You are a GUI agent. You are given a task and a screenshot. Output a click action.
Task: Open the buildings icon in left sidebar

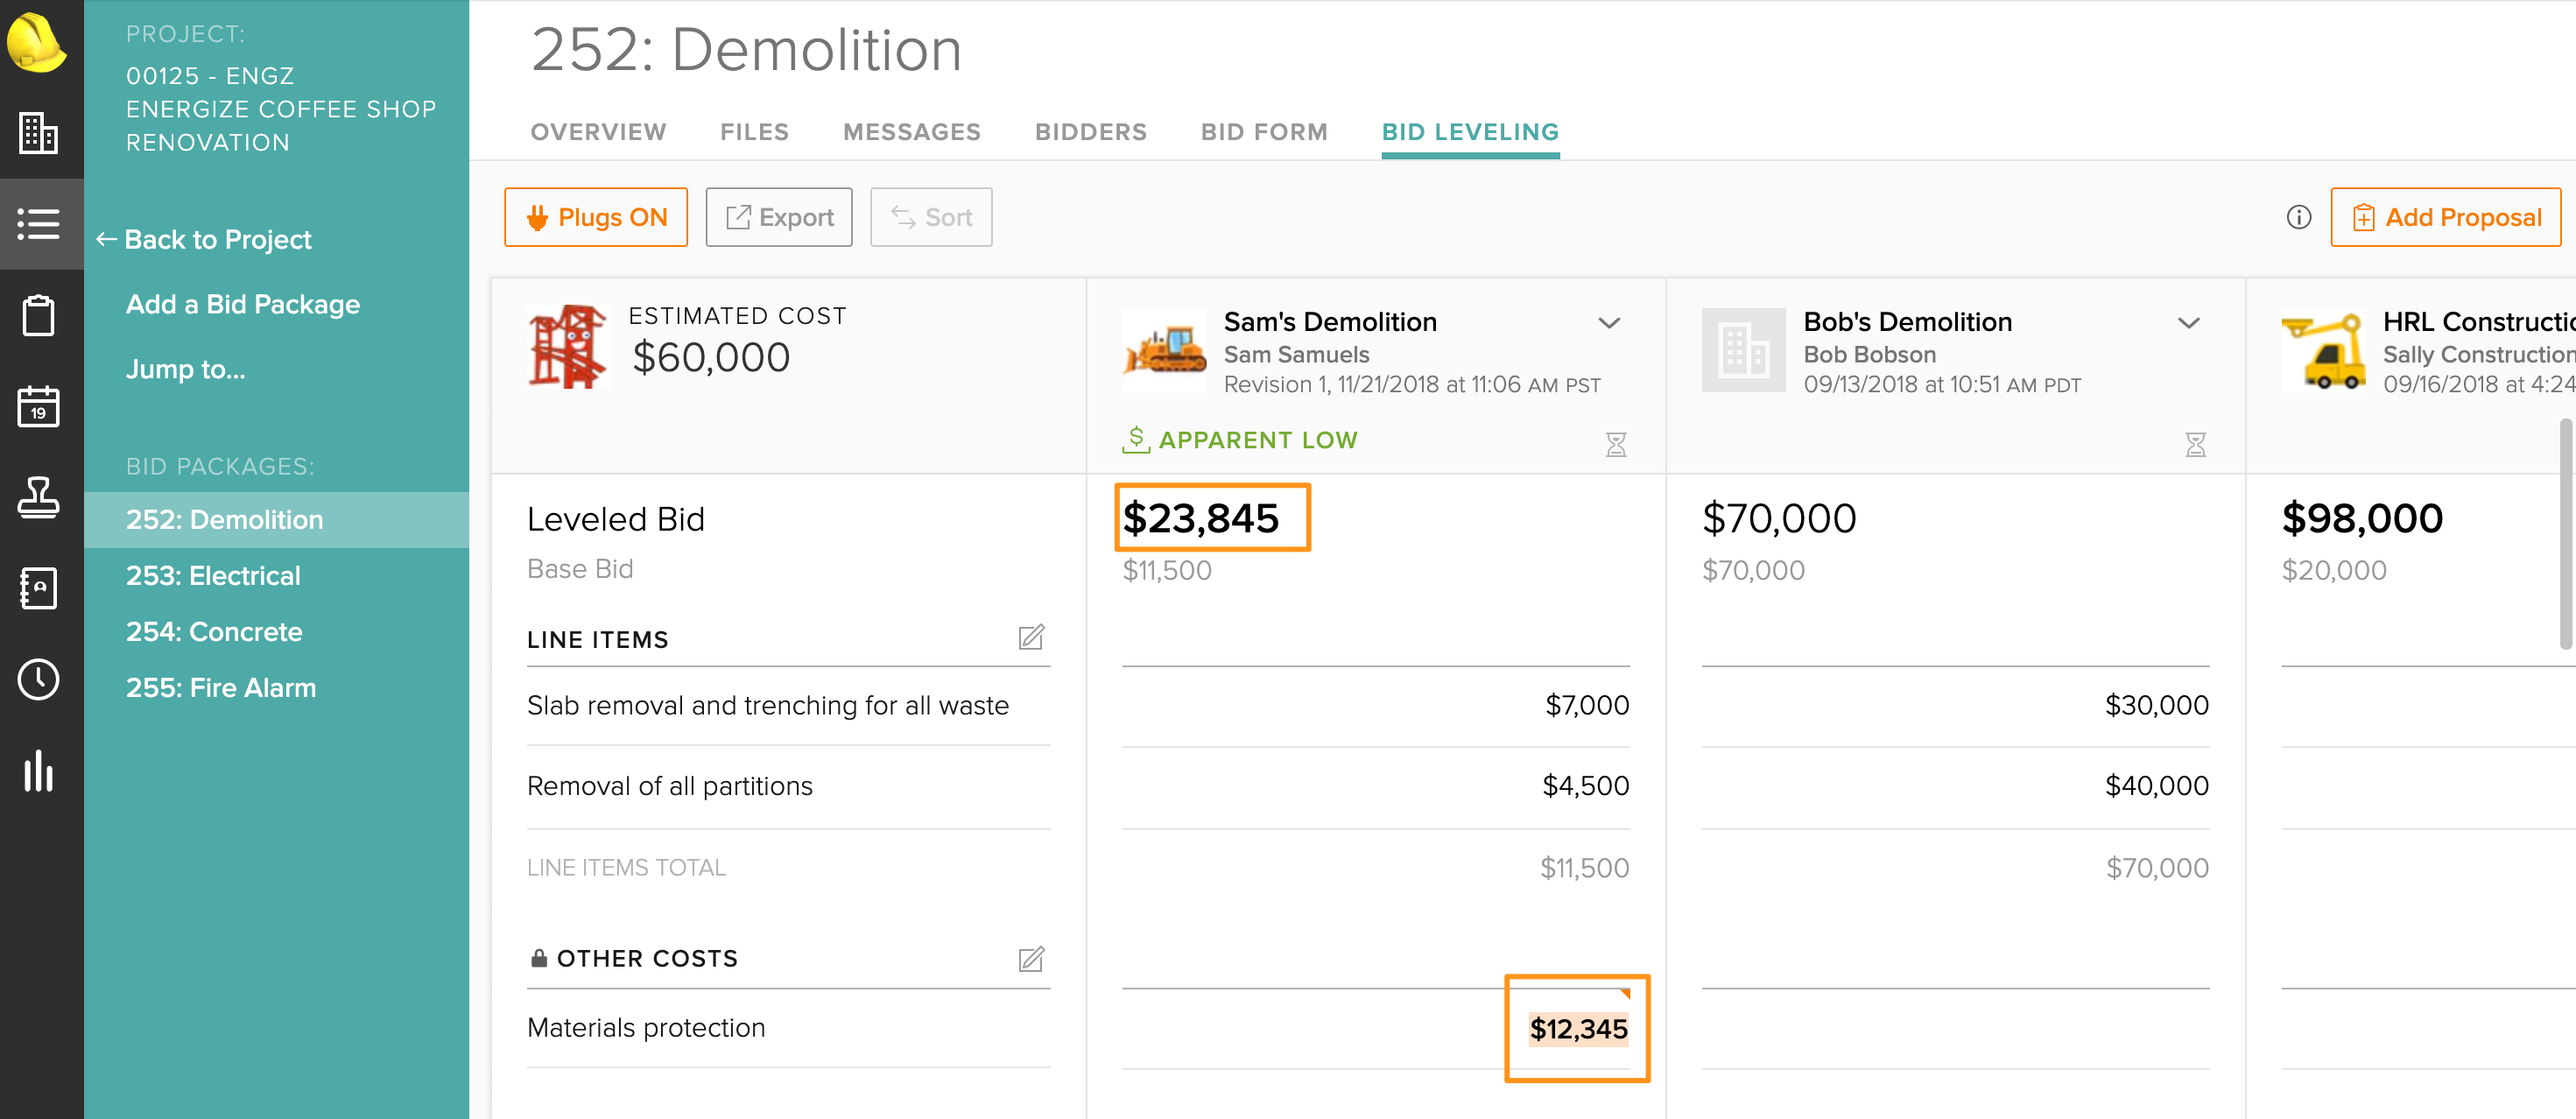click(x=38, y=132)
